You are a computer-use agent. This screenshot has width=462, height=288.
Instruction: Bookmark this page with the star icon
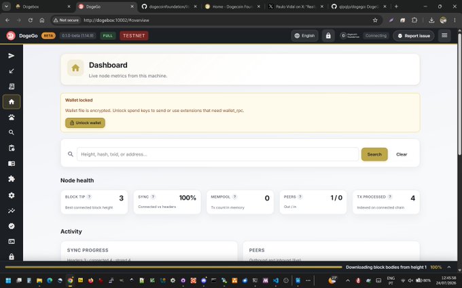(x=375, y=20)
